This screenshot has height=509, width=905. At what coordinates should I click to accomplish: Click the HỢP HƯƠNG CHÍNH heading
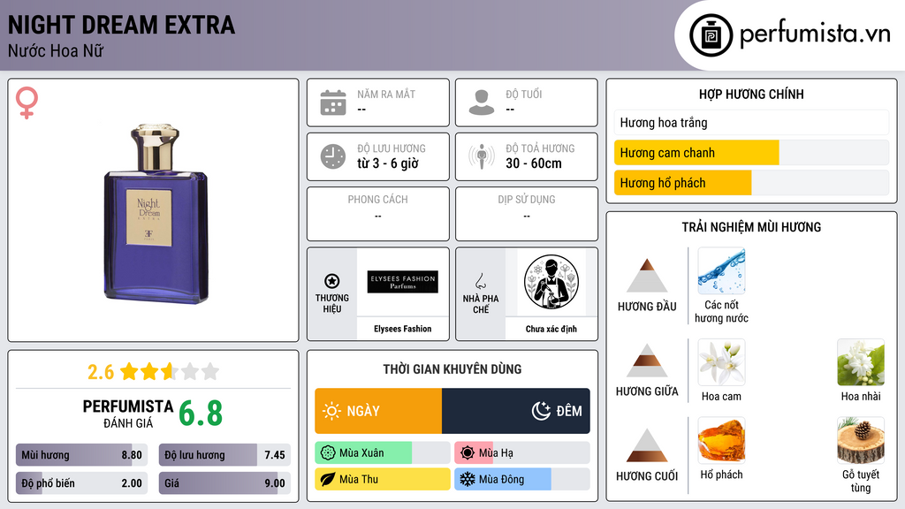(751, 94)
